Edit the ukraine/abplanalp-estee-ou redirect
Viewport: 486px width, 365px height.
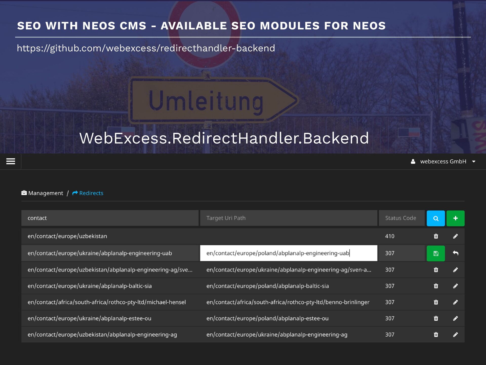(x=455, y=318)
